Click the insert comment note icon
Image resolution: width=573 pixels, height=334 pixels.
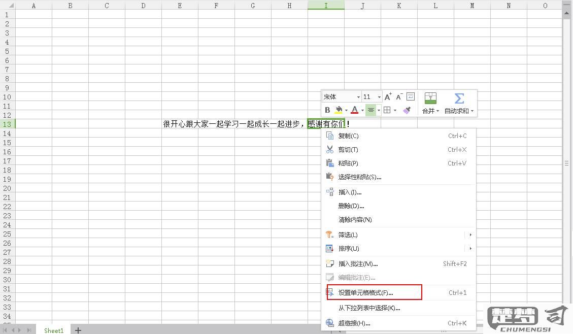pyautogui.click(x=329, y=263)
